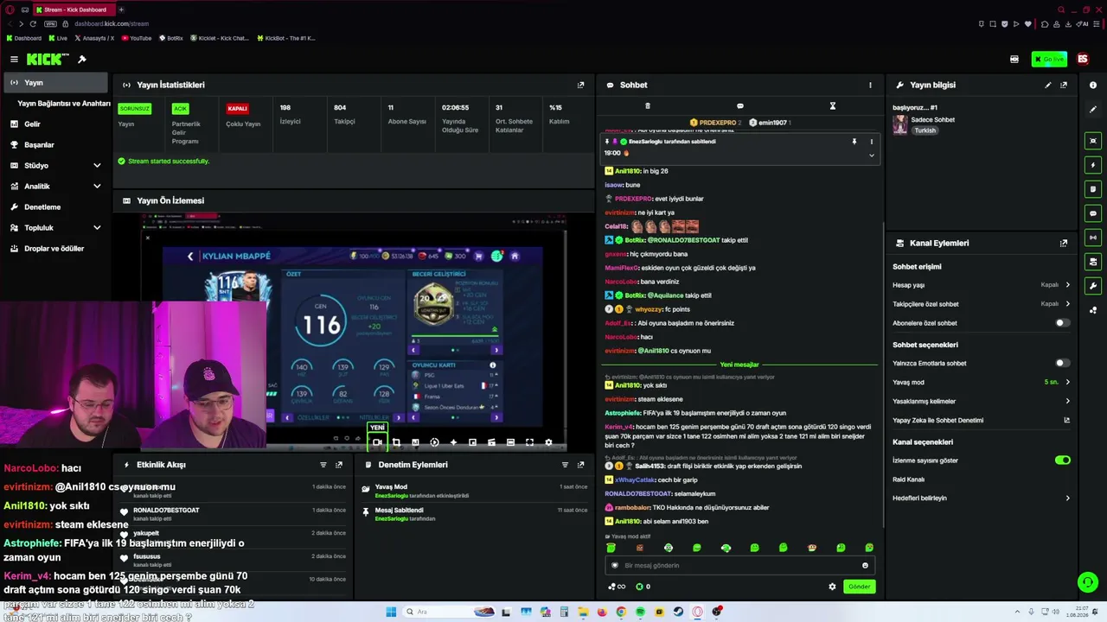
Task: Open Yasaklanmış kelimeler settings
Action: click(x=982, y=401)
